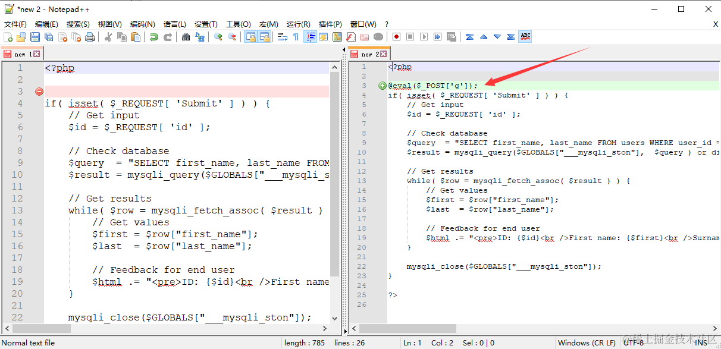Click the Stop Recording macro icon

point(410,37)
